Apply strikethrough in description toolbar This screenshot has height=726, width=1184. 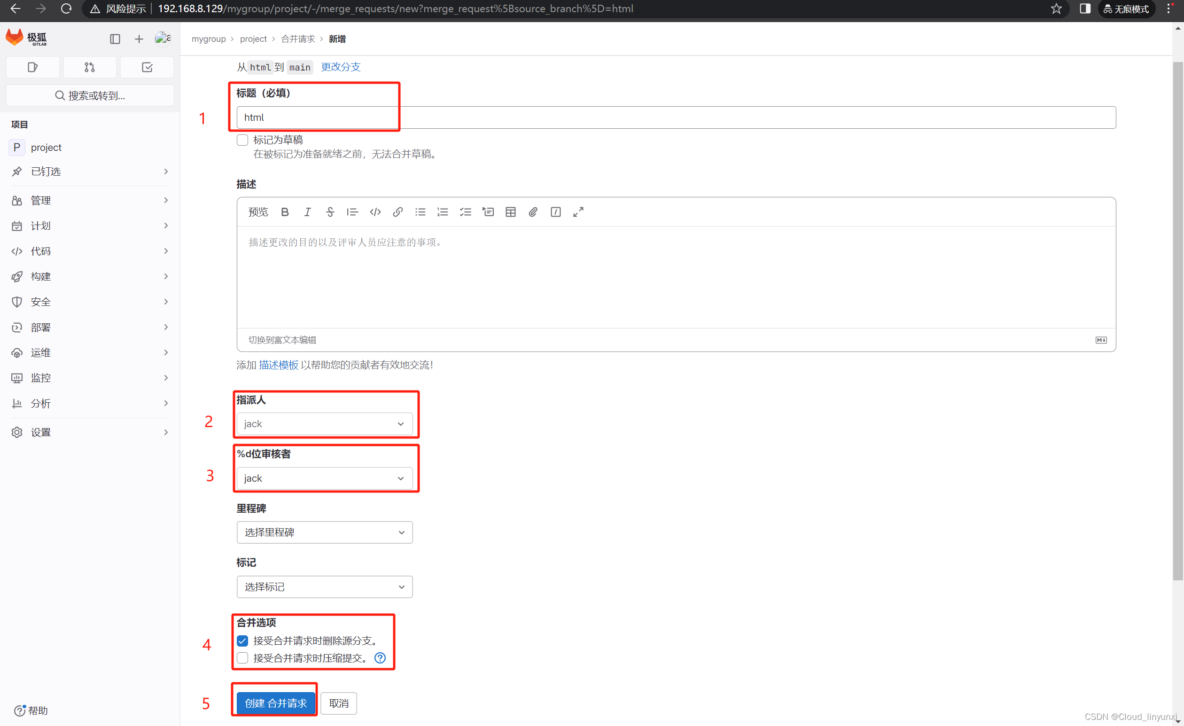point(330,212)
